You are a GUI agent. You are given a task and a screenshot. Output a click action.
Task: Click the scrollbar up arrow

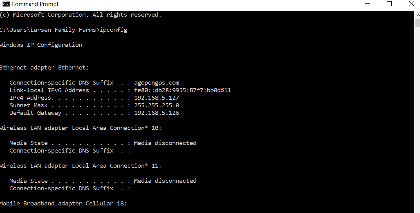point(417,14)
